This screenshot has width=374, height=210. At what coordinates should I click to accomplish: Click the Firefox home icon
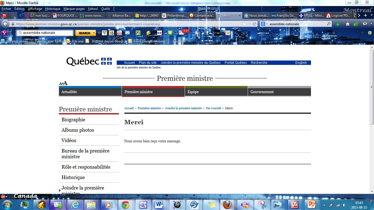348,24
